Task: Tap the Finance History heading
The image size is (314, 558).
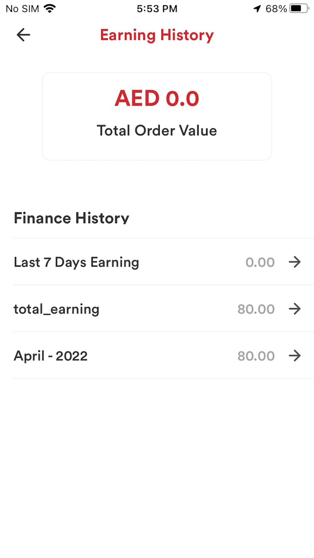Action: 72,218
